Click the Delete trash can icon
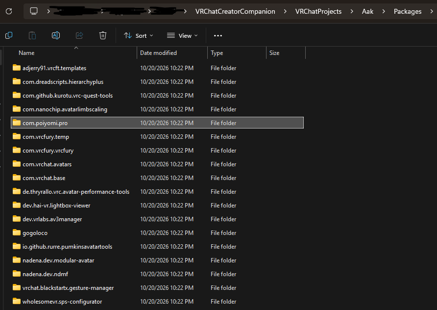Viewport: 437px width, 310px height. (x=103, y=35)
